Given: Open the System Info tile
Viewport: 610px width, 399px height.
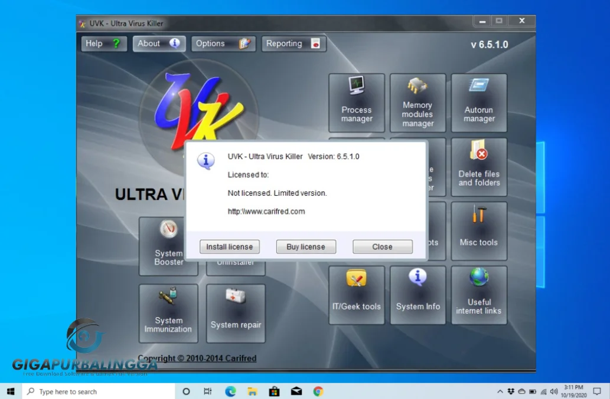Looking at the screenshot, I should [417, 295].
